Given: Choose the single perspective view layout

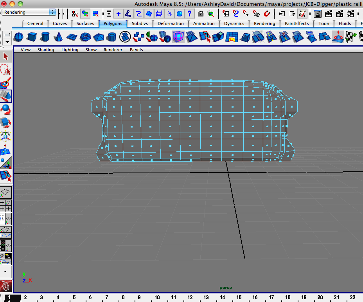Looking at the screenshot, I should 5,192.
